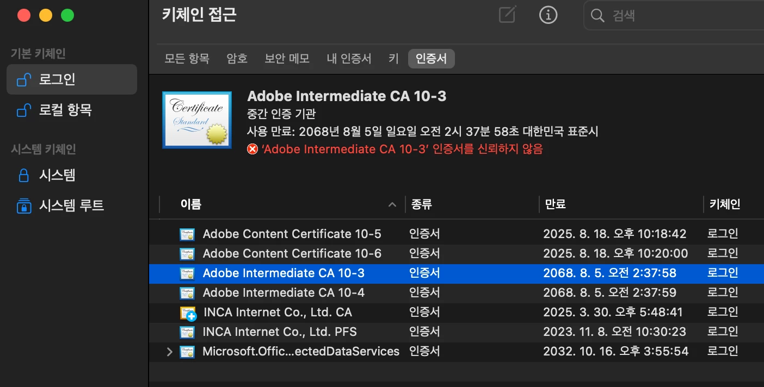764x387 pixels.
Task: Click the yellow minimize window button
Action: point(46,15)
